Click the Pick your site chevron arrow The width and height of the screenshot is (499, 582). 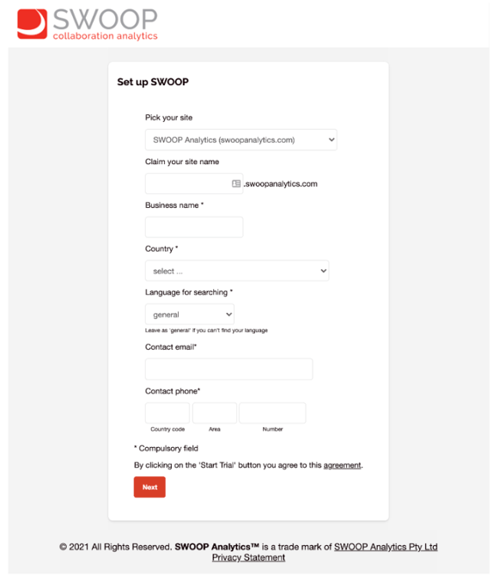332,139
